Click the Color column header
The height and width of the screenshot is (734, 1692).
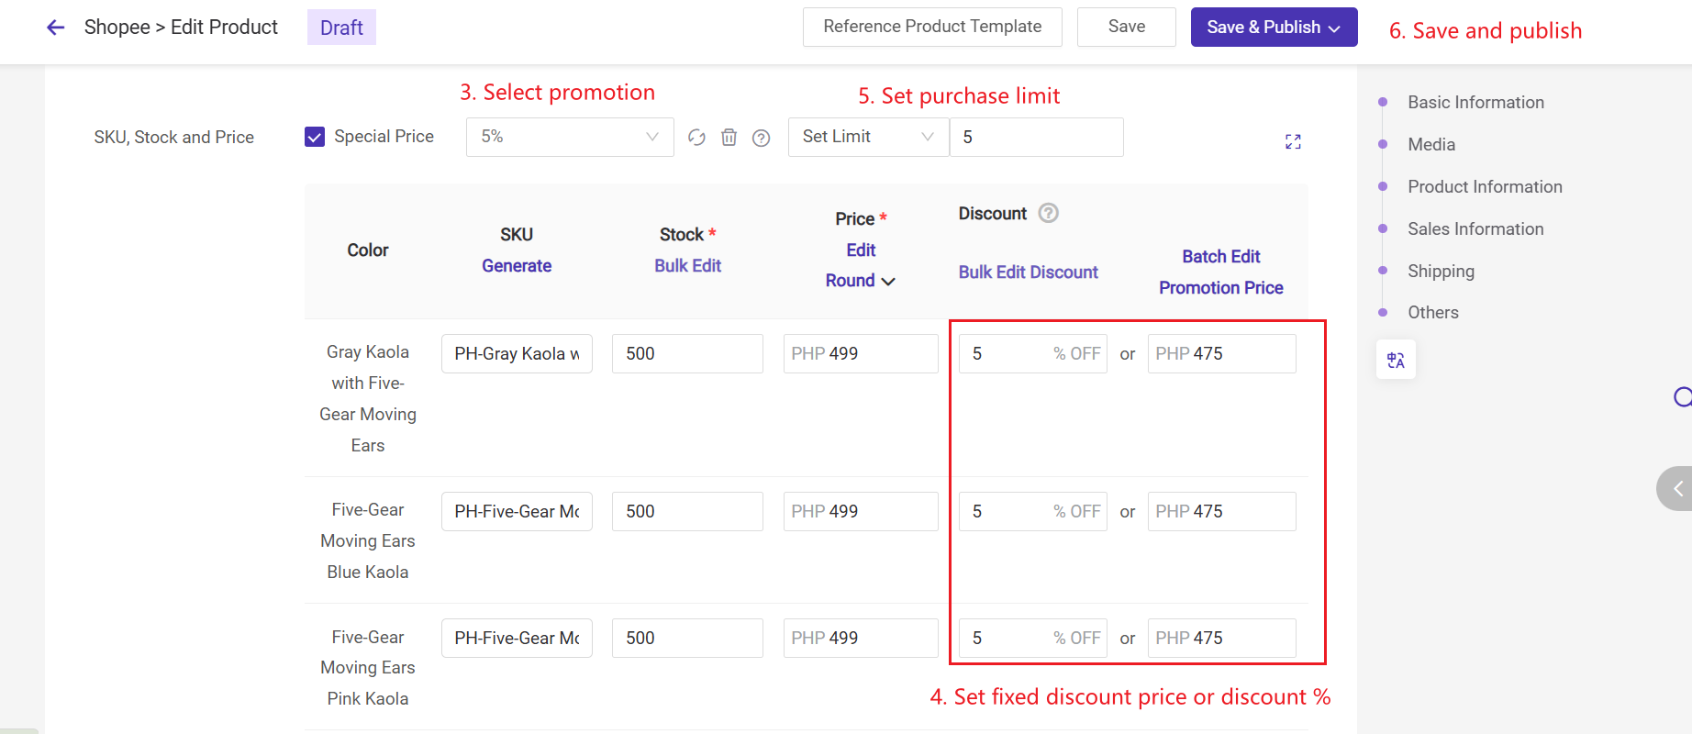[368, 250]
